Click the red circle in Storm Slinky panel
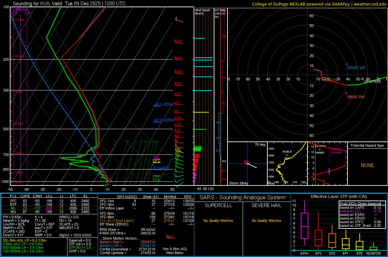 coord(246,162)
